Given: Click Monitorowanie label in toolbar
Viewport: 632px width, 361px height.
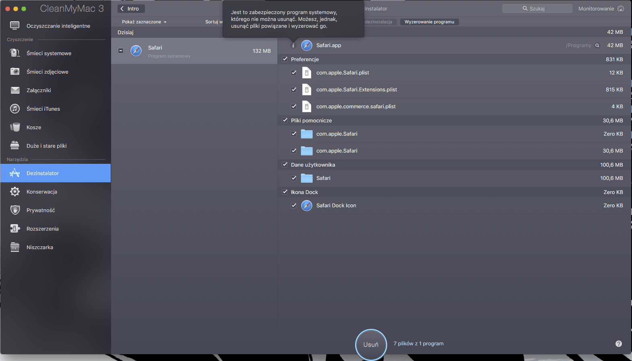Looking at the screenshot, I should pos(596,8).
